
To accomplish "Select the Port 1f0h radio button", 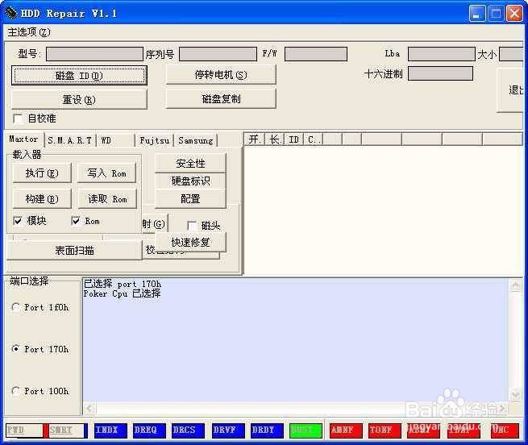I will pos(15,307).
